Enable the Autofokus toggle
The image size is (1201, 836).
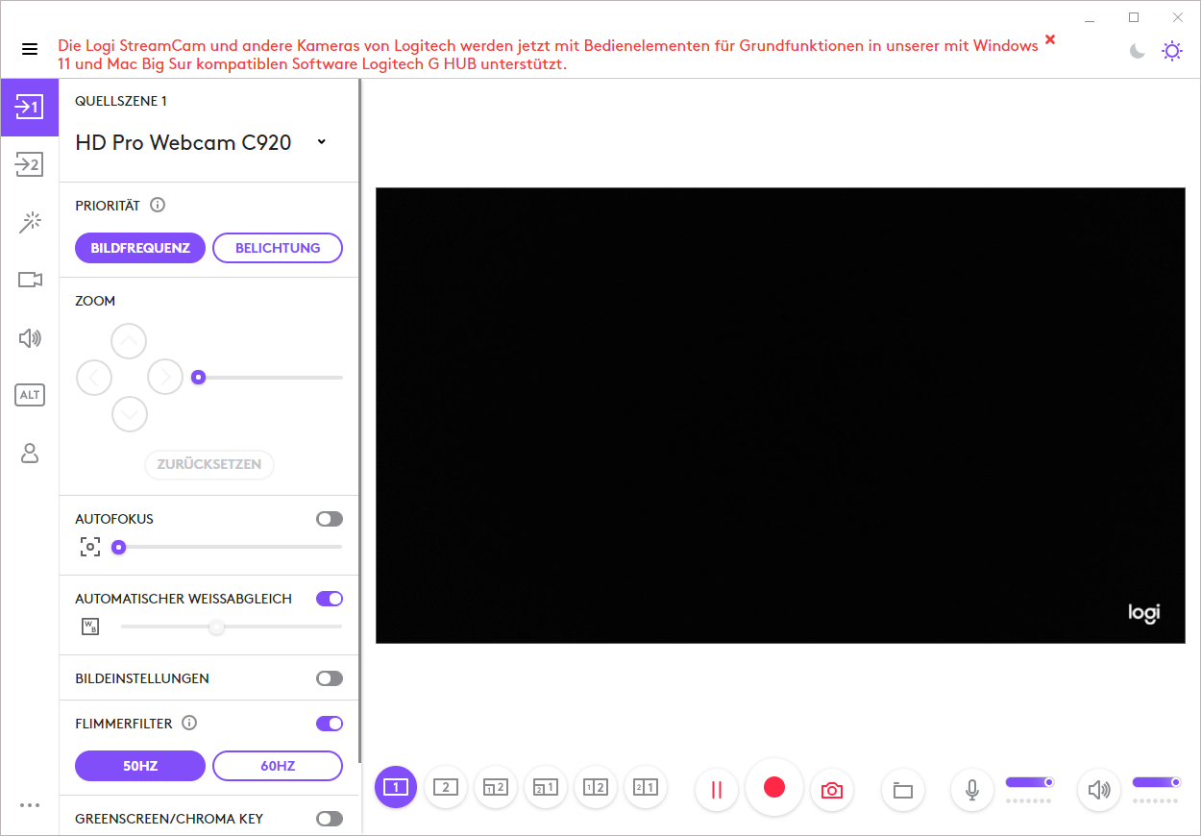[330, 519]
